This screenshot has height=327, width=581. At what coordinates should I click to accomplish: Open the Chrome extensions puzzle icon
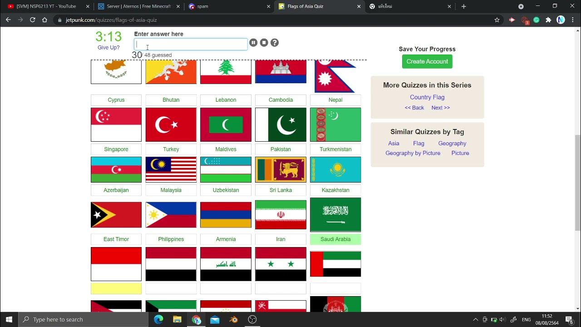[x=548, y=20]
